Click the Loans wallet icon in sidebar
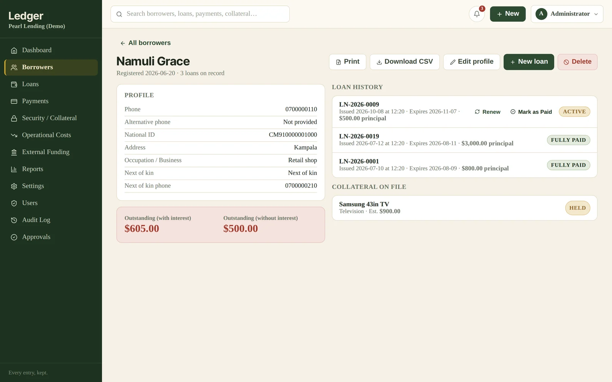This screenshot has height=382, width=612. click(x=14, y=84)
